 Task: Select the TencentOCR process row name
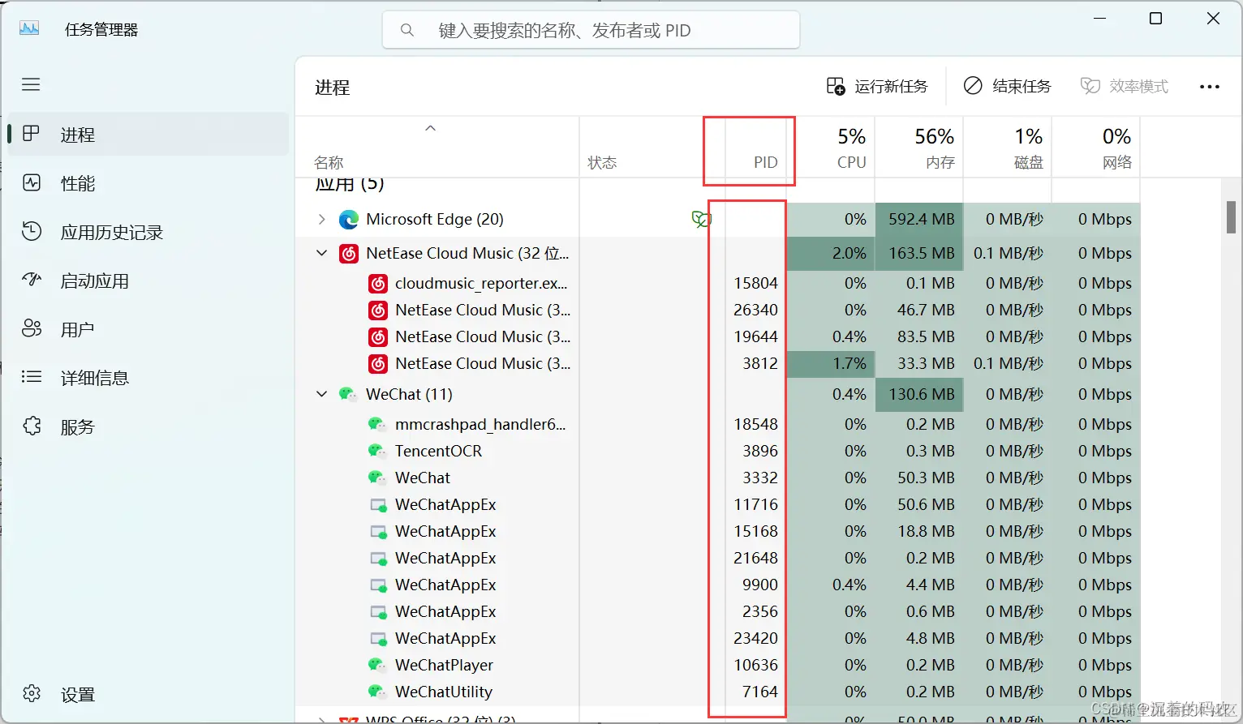point(438,451)
